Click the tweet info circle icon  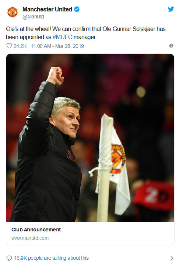click(171, 46)
